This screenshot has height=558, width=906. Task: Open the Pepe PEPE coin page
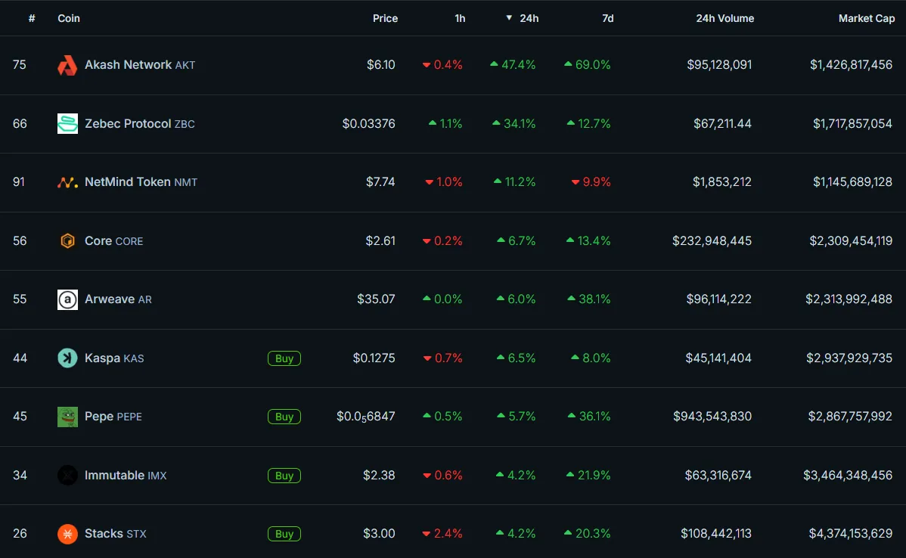click(x=113, y=417)
